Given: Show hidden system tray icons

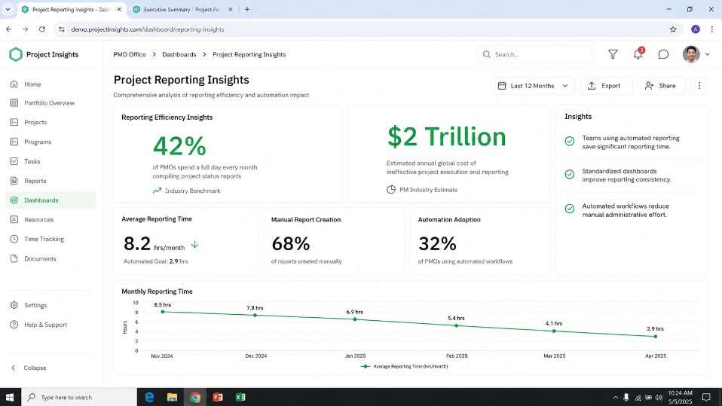Looking at the screenshot, I should pyautogui.click(x=615, y=397).
